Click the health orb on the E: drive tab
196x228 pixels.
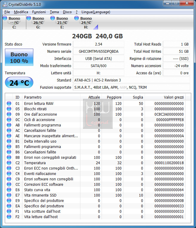[x=53, y=18]
